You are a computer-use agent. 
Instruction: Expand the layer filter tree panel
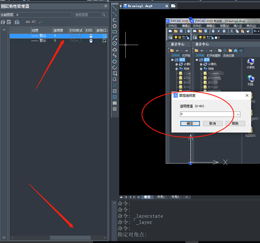(x=4, y=30)
